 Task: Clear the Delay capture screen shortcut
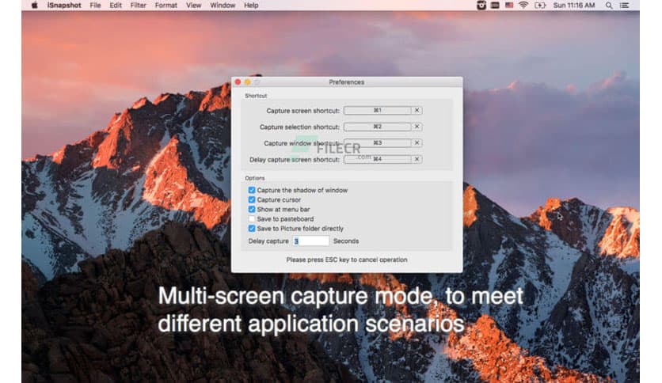click(x=417, y=159)
